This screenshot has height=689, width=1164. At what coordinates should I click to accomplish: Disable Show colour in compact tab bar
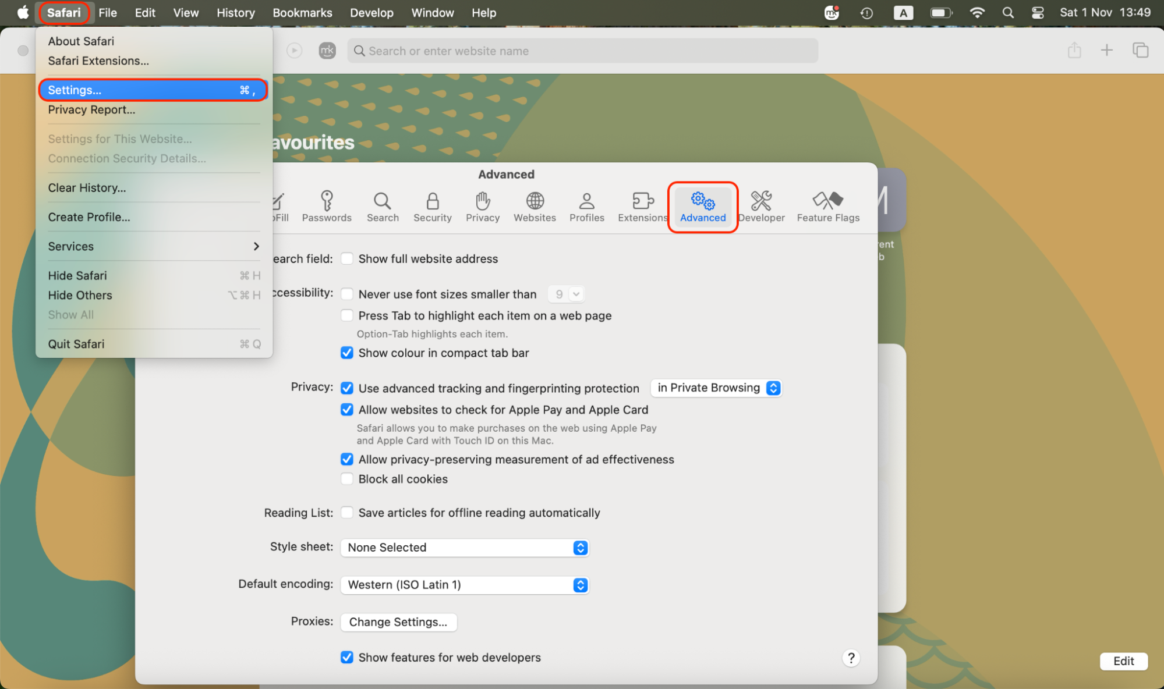coord(346,353)
